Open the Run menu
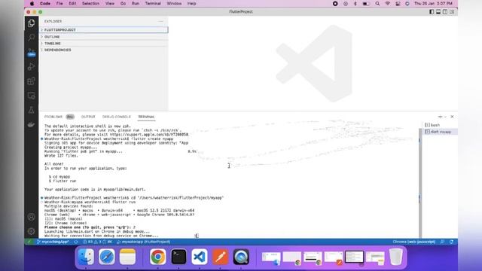This screenshot has height=271, width=482. (x=136, y=4)
